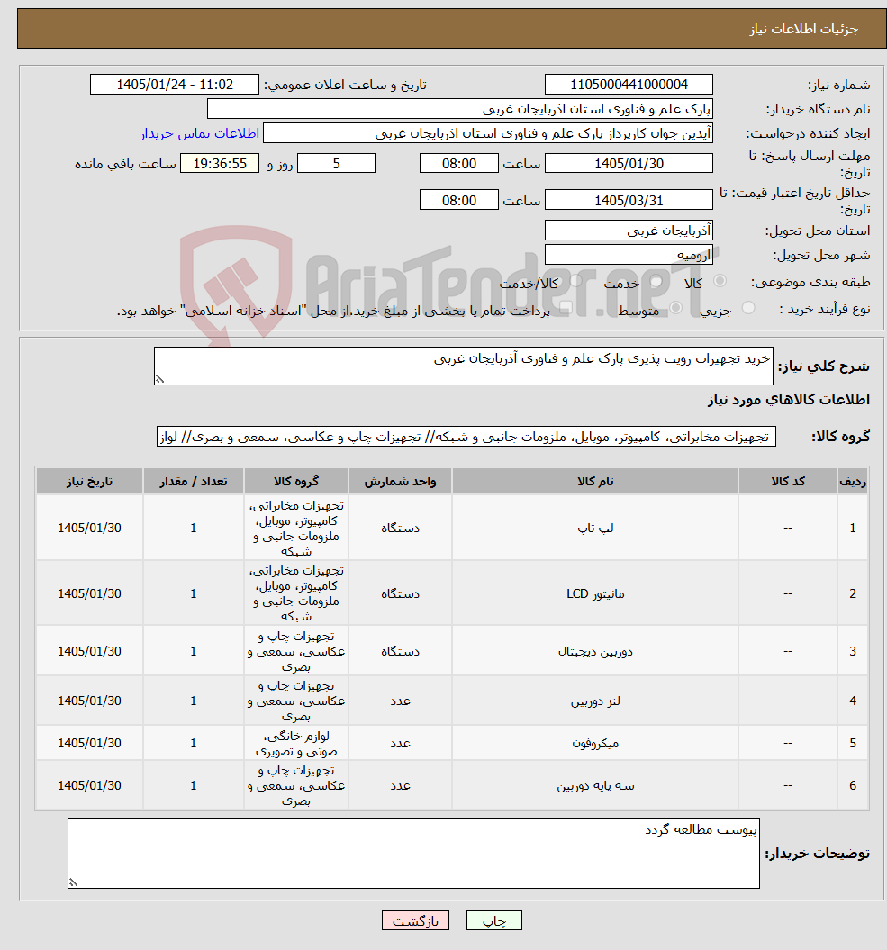Click the ردیف column header
Screen dimensions: 887x950
(853, 481)
